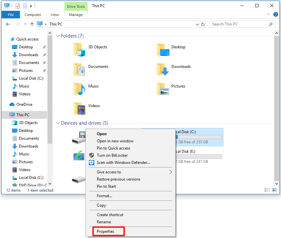Click the Windows Defender shield icon
Image resolution: width=281 pixels, height=238 pixels.
click(x=92, y=163)
